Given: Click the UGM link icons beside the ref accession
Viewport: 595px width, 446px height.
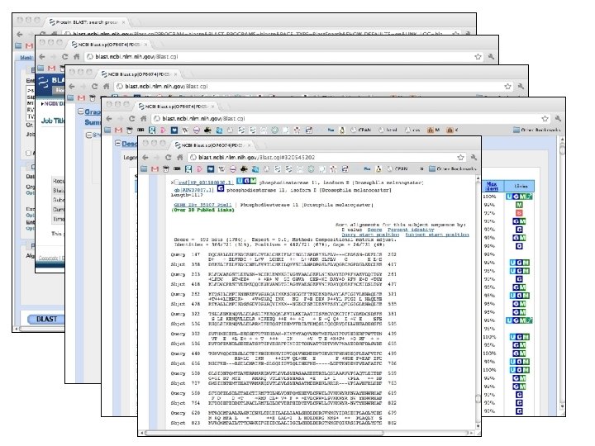Looking at the screenshot, I should tap(246, 181).
